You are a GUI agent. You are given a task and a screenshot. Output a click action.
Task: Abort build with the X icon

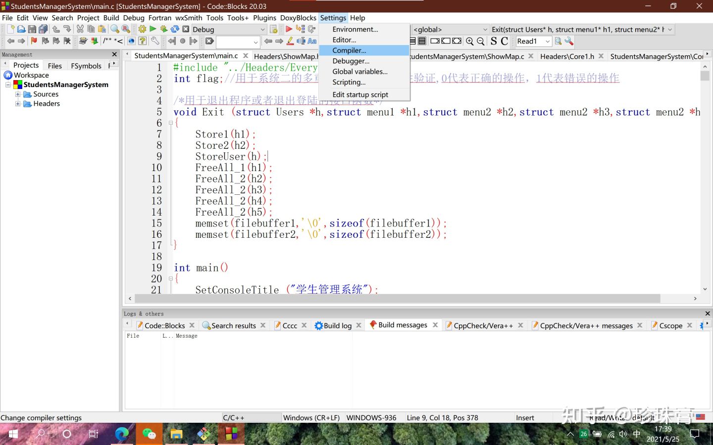[186, 29]
